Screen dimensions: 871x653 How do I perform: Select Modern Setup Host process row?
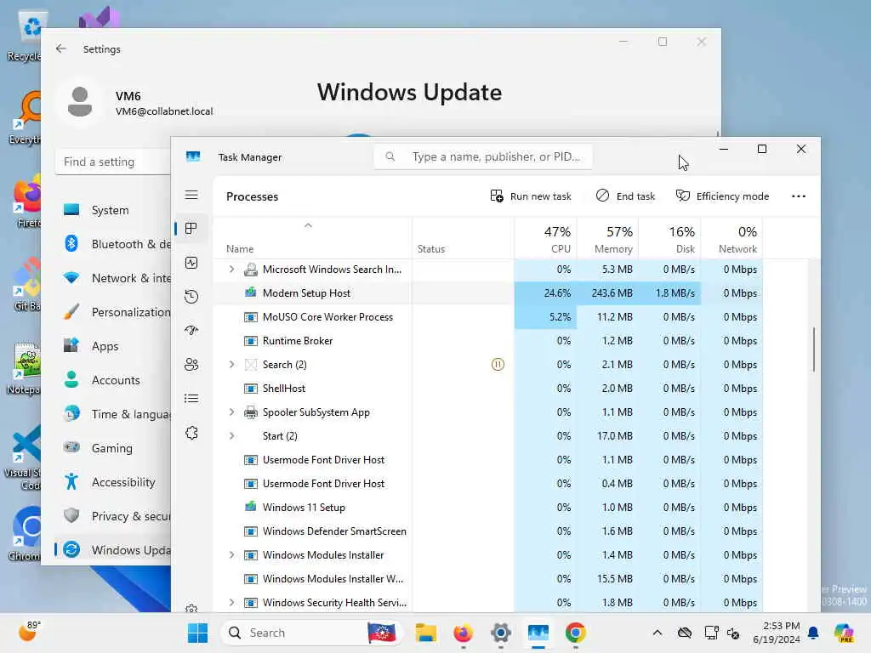487,293
